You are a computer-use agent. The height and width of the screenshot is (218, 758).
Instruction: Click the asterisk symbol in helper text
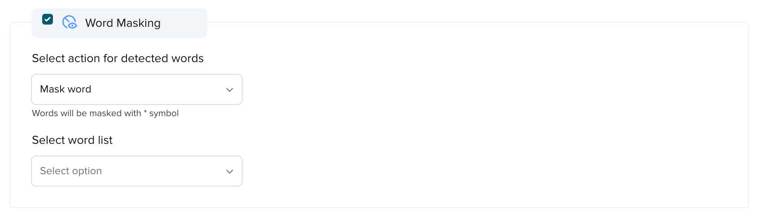pyautogui.click(x=145, y=112)
